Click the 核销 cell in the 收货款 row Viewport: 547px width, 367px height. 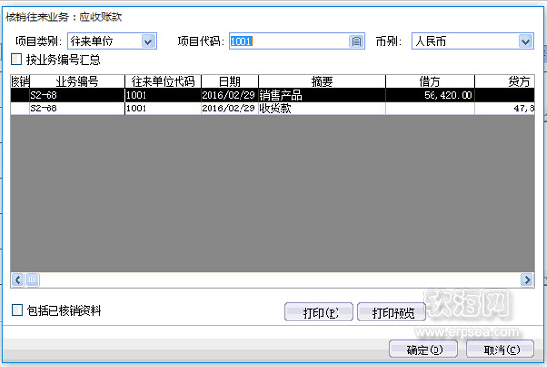20,108
